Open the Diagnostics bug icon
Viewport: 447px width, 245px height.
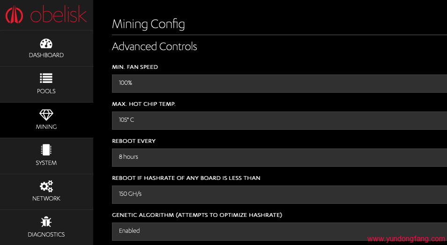click(46, 222)
